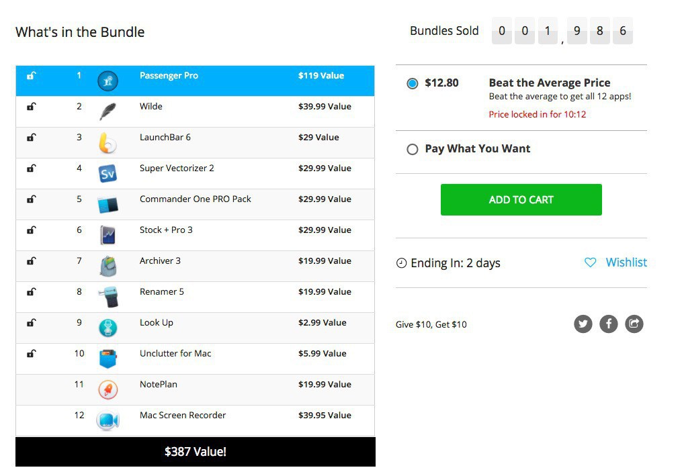
Task: Click the Archiver 3 backpack icon
Action: [x=108, y=266]
